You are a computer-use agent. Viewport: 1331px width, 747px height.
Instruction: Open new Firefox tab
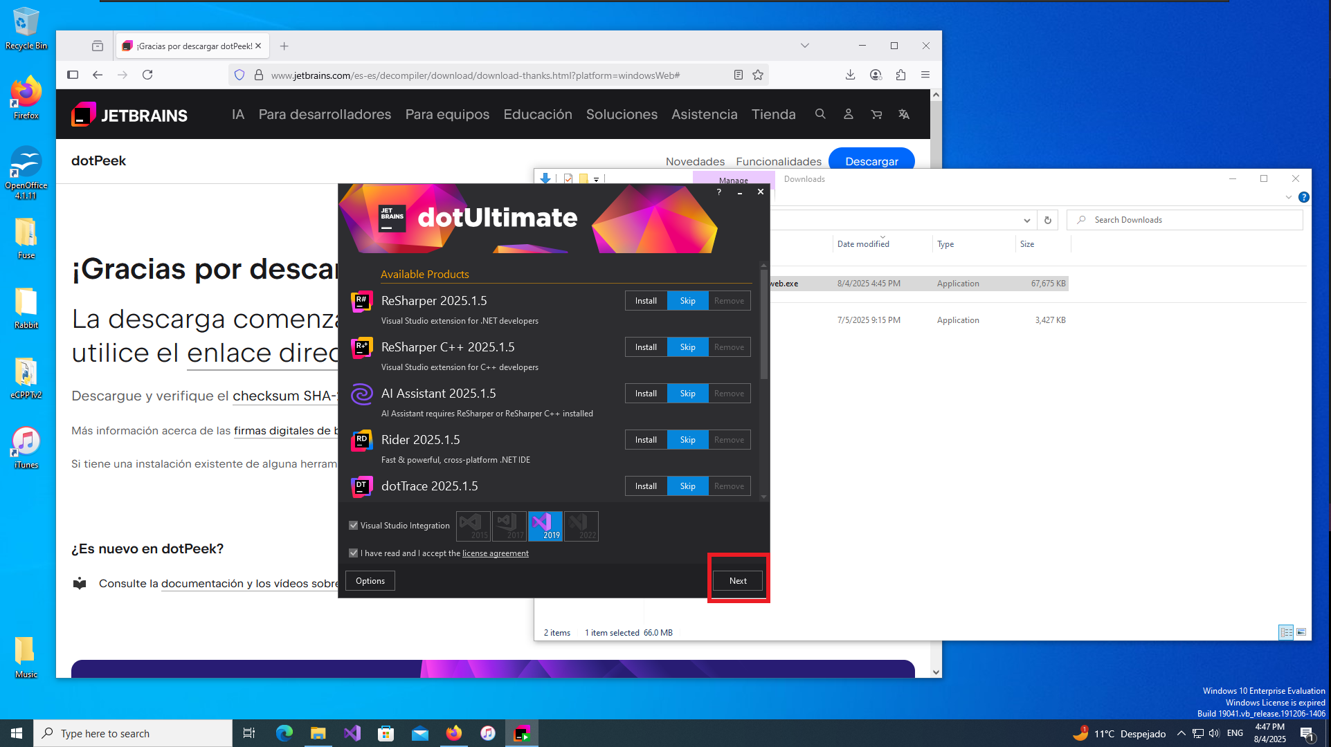tap(284, 46)
